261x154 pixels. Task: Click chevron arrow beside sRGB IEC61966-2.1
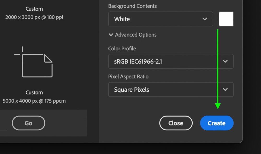click(x=225, y=61)
